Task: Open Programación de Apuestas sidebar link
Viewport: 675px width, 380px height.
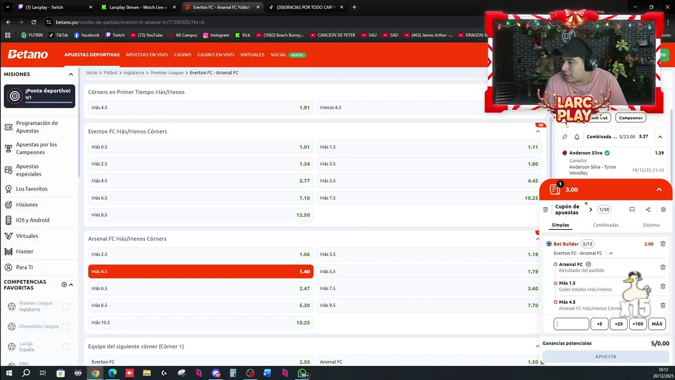Action: (37, 127)
